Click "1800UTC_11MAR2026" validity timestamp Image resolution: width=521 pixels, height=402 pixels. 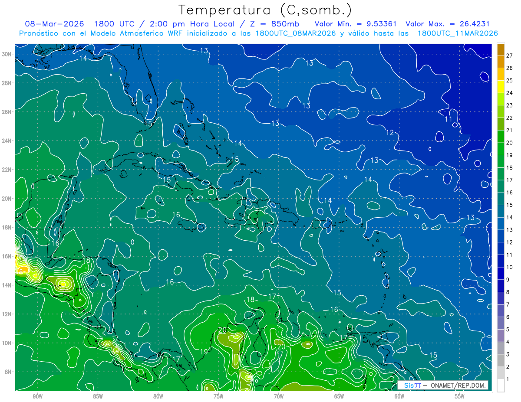tap(458, 33)
